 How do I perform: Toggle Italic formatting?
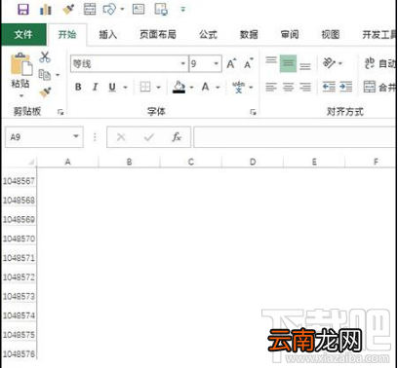click(95, 87)
